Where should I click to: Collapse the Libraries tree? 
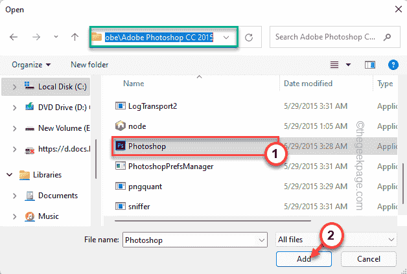(9, 175)
